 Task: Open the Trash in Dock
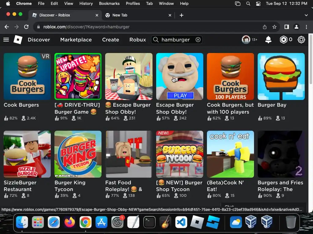291,222
